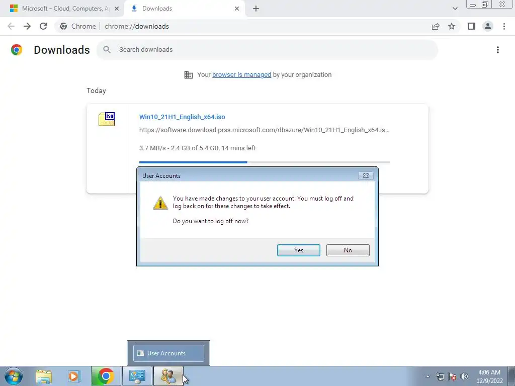Close the Microsoft tab
Screen dimensions: 515x386
click(117, 9)
